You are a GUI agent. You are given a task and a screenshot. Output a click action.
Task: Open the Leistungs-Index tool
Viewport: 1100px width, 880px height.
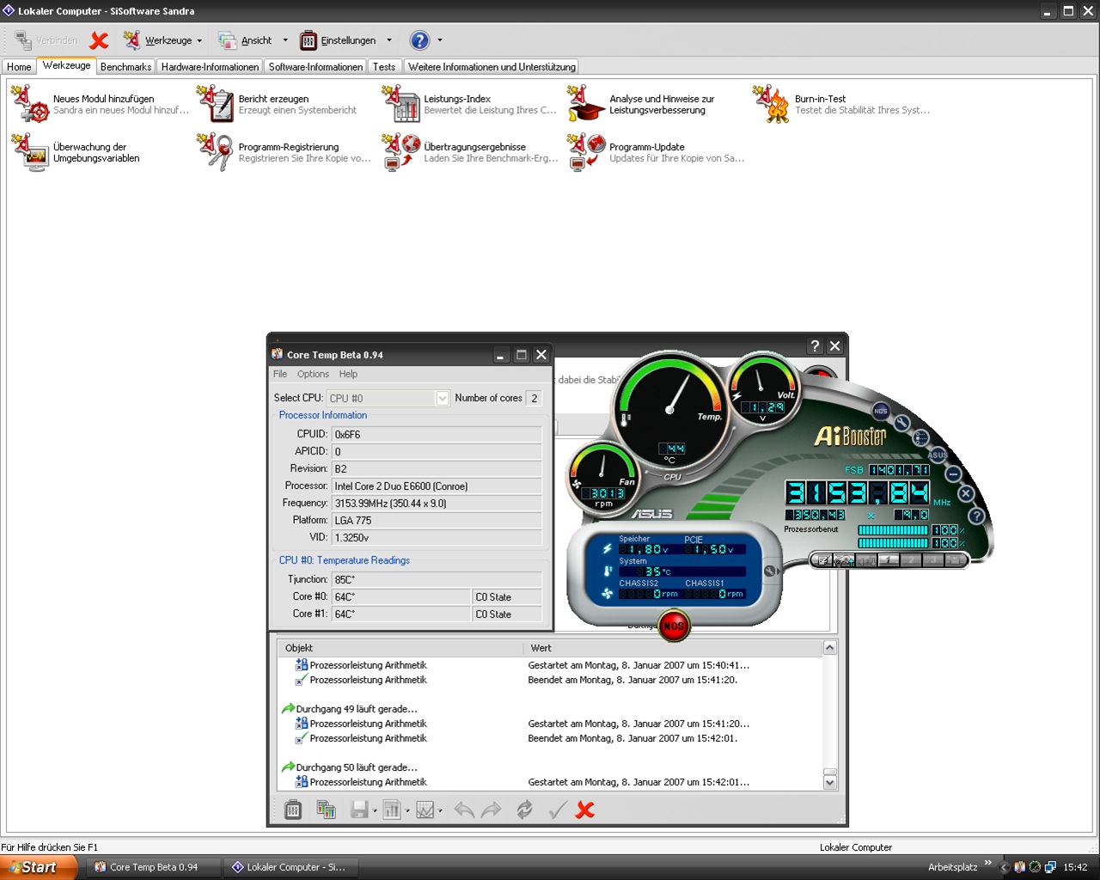469,105
